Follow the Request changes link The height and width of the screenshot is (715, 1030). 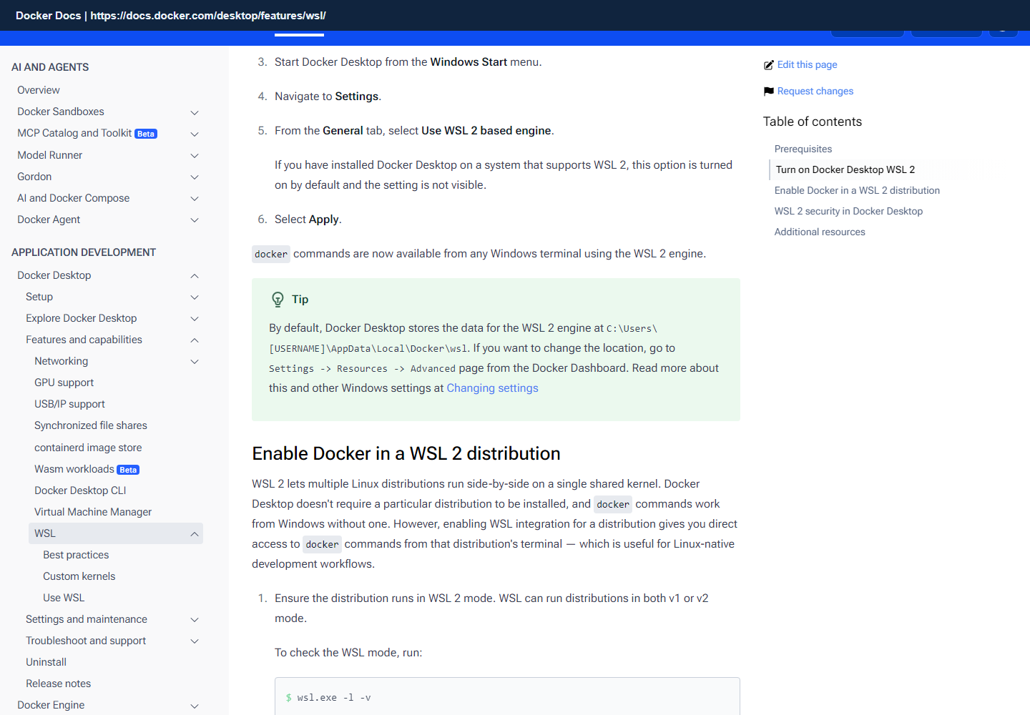pos(815,91)
